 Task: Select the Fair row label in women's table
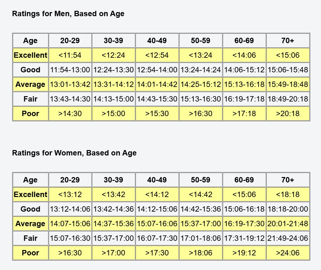[x=31, y=238]
